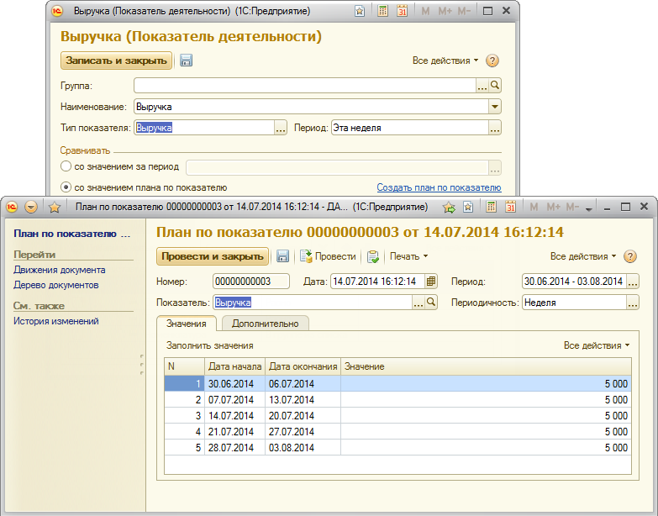Select cell 20.07.2014 end date
Image resolution: width=658 pixels, height=516 pixels.
(x=303, y=416)
